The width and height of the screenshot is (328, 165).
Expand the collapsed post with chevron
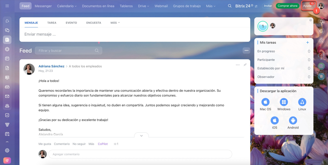141,136
